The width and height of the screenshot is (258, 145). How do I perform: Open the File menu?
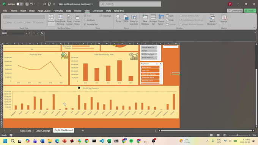tap(5, 11)
